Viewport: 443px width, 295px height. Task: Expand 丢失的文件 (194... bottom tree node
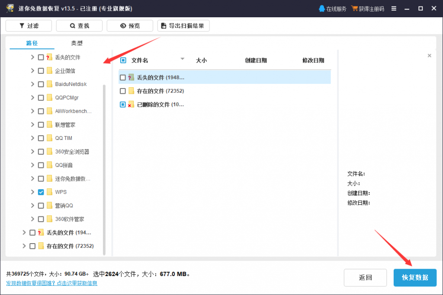click(x=24, y=232)
